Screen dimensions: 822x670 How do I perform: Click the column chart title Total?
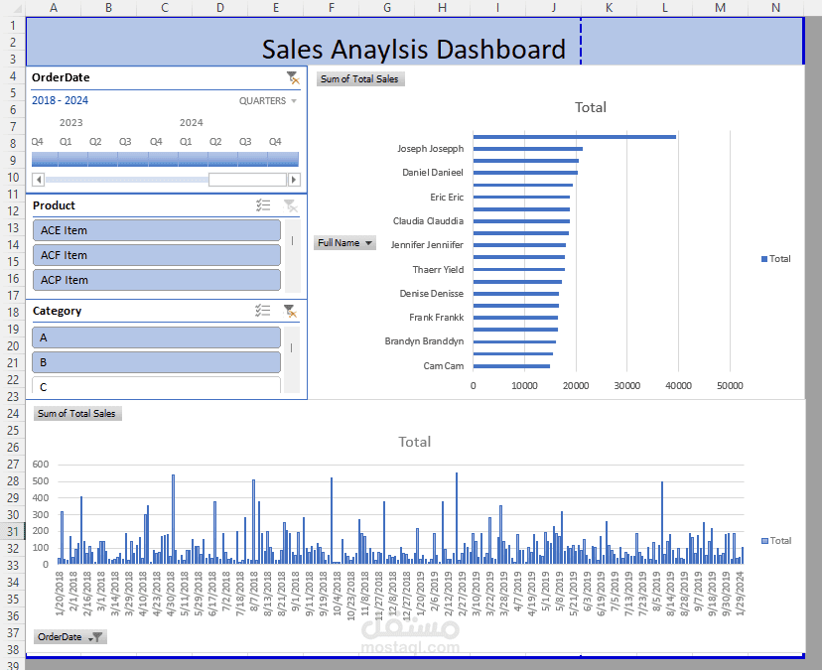pos(414,442)
